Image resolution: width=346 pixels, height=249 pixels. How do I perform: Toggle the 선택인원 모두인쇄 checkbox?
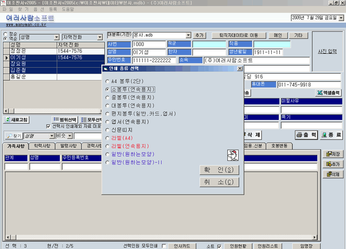coord(165,246)
